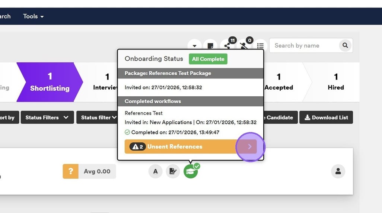Select the Shortlisting stage tab

pyautogui.click(x=50, y=82)
